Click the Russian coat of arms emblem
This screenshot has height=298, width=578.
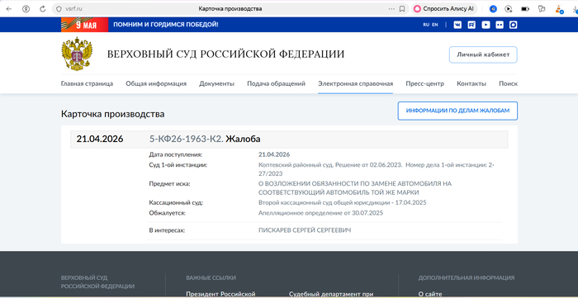77,54
